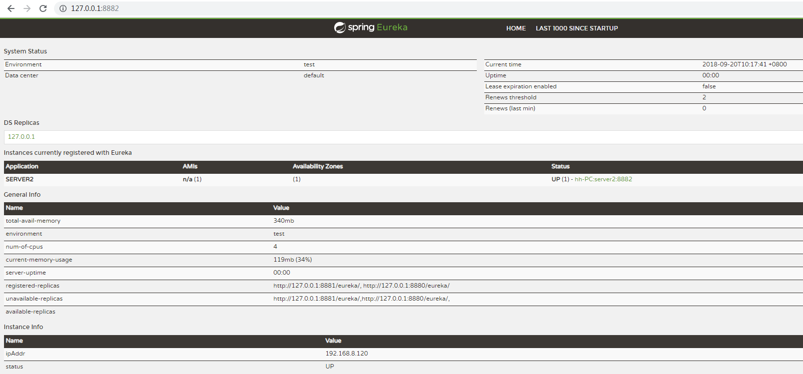Select the SERVER2 application name
The width and height of the screenshot is (803, 374).
click(20, 179)
